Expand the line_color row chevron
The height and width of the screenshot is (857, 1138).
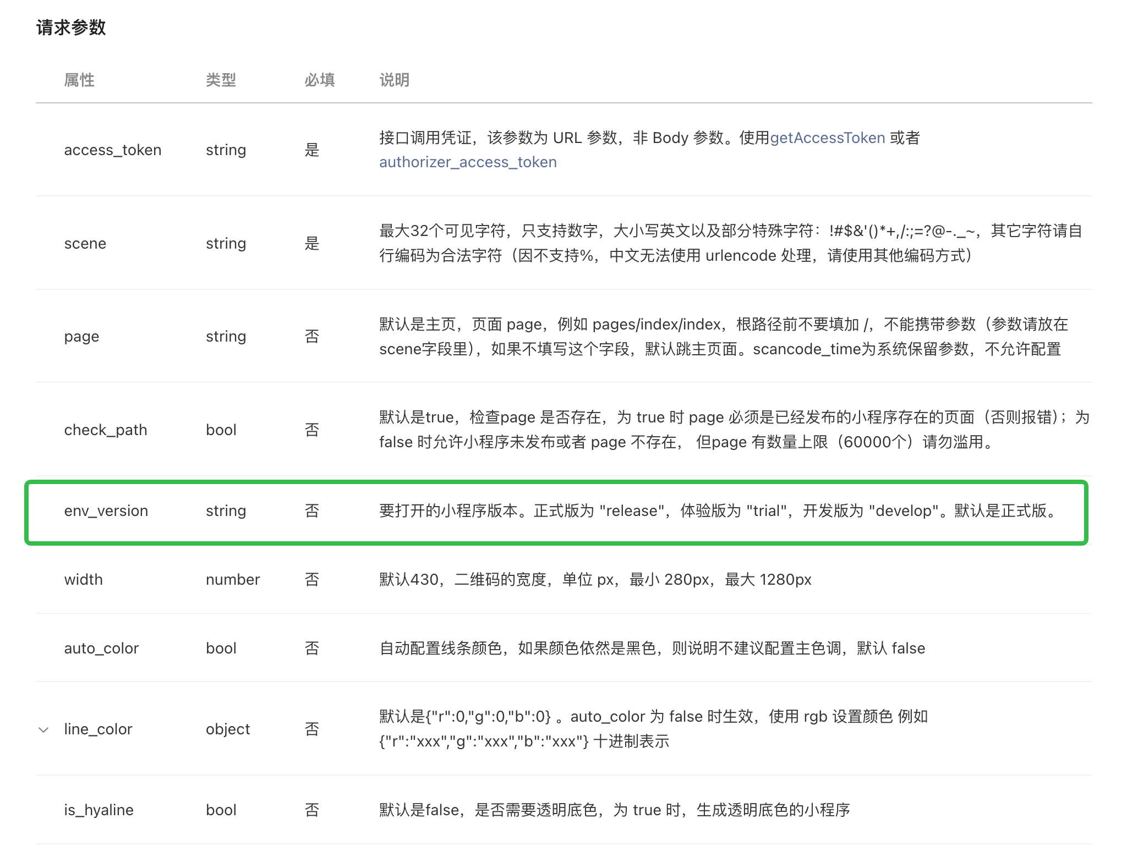click(43, 730)
